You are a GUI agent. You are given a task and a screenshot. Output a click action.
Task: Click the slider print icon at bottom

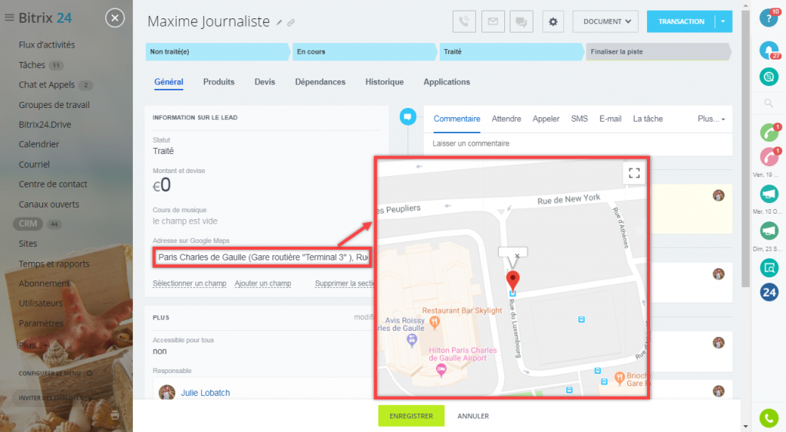pos(115,415)
